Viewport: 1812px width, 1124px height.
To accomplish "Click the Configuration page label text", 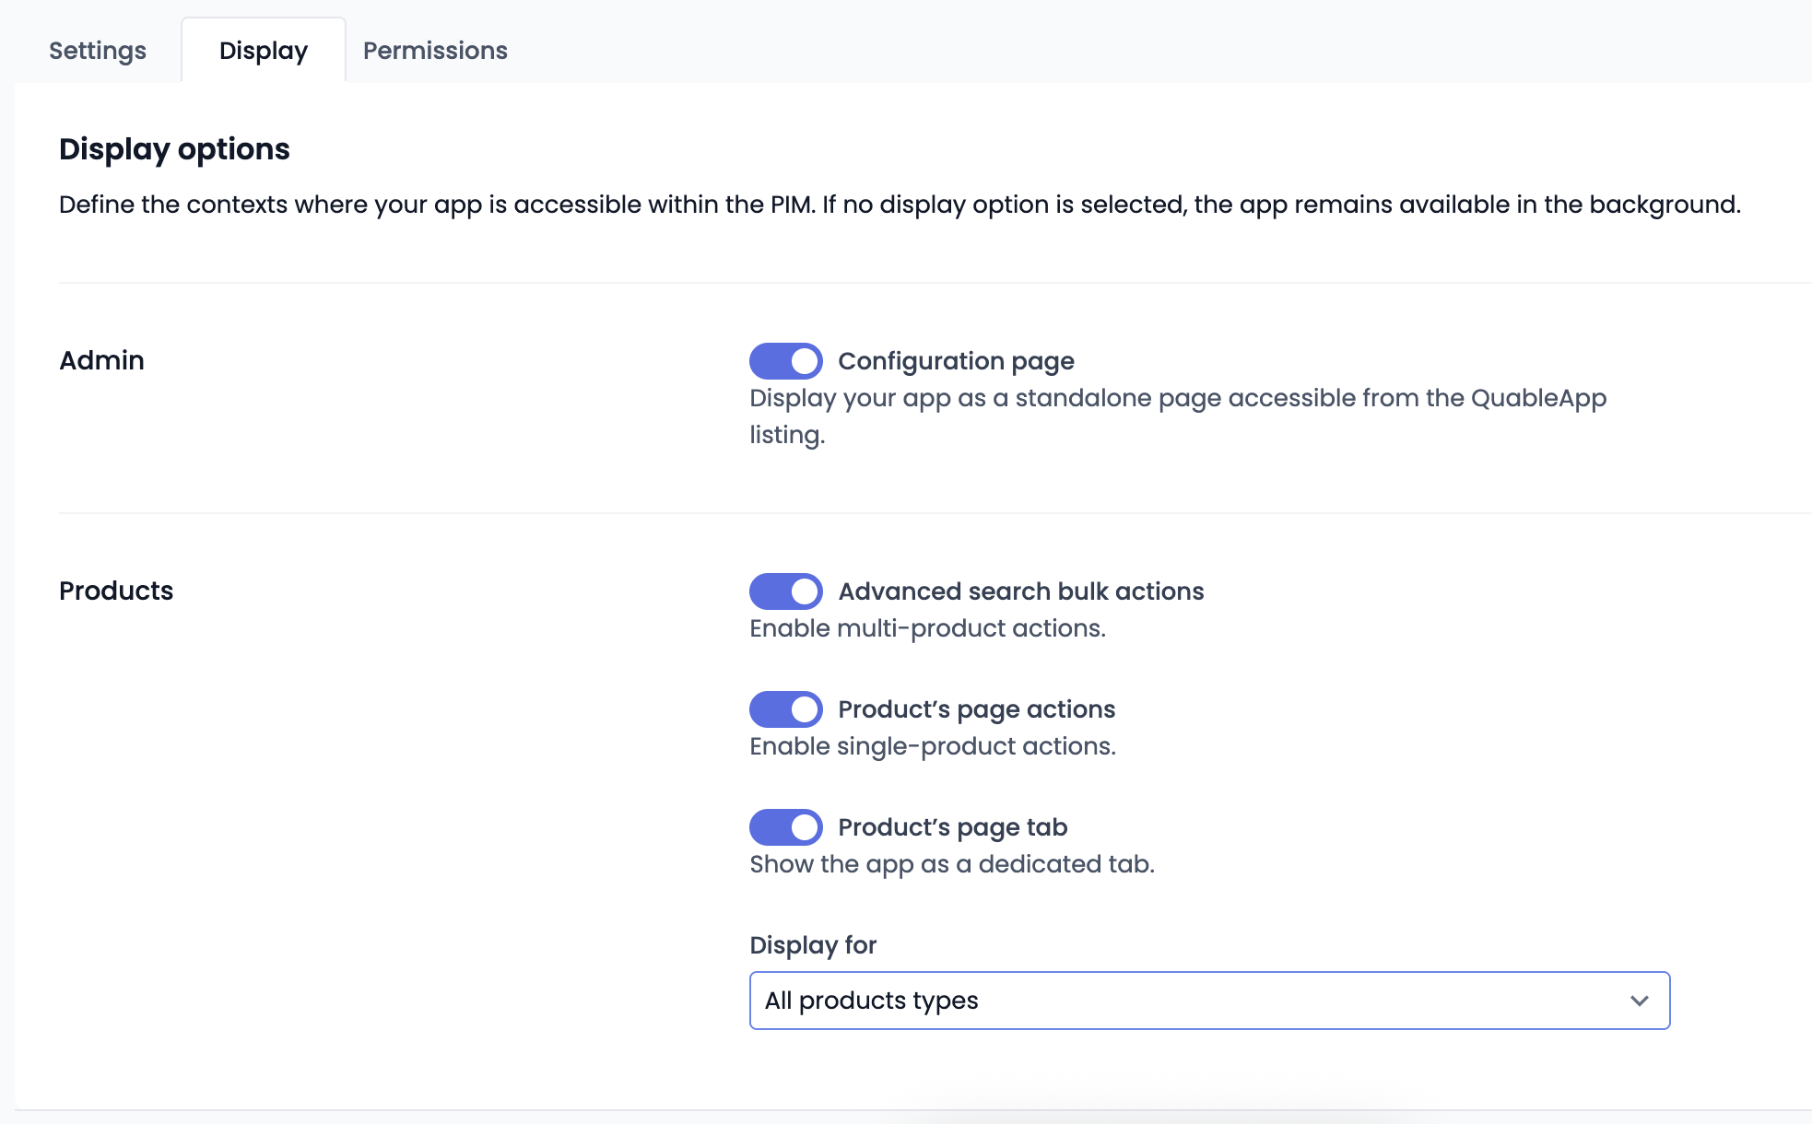I will [956, 361].
